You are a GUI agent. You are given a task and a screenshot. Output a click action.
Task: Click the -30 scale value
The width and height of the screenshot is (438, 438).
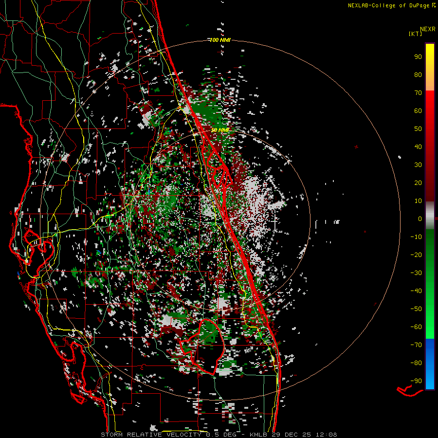(x=416, y=273)
